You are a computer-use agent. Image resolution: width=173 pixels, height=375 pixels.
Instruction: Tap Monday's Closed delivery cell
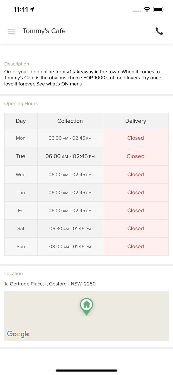point(136,138)
